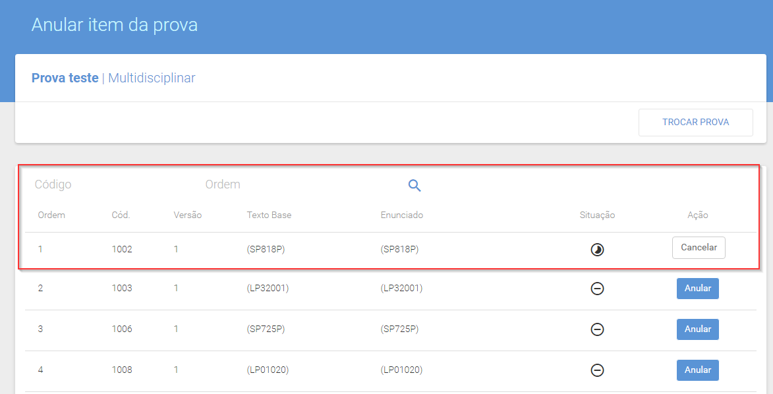Click the status icon for item 1003
Screen dimensions: 773x394
[x=597, y=289]
